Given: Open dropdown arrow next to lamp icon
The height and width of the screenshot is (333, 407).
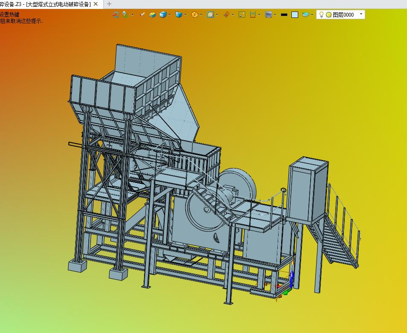Looking at the screenshot, I should tap(132, 15).
